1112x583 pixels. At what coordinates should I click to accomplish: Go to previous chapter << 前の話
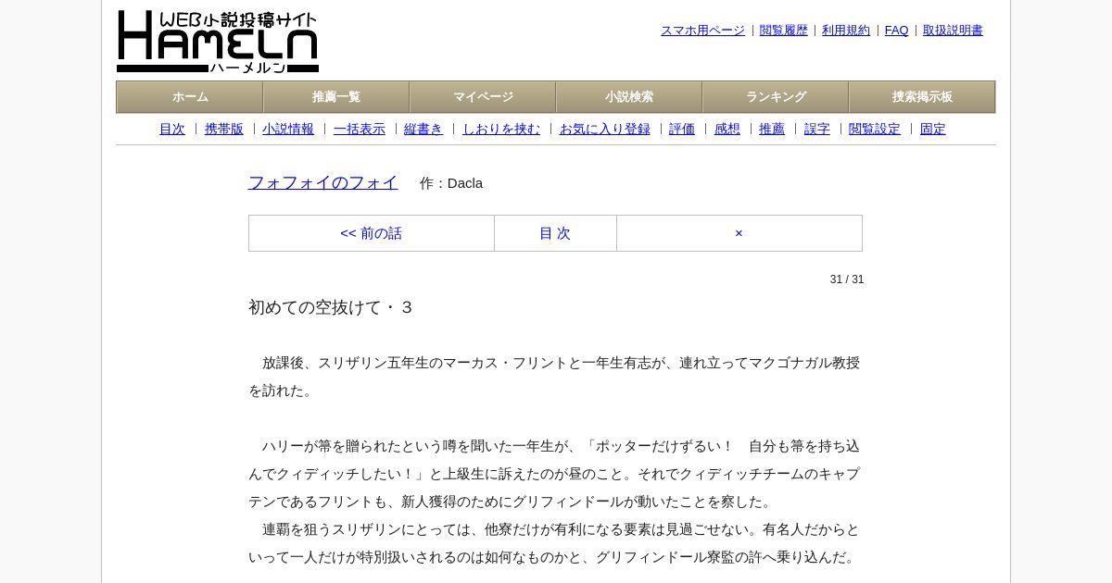point(372,233)
